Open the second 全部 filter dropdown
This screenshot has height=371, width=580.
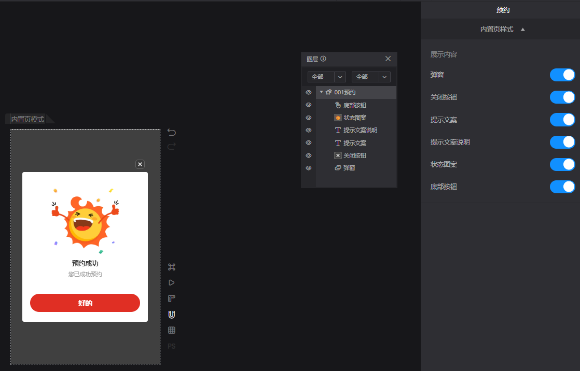coord(371,77)
